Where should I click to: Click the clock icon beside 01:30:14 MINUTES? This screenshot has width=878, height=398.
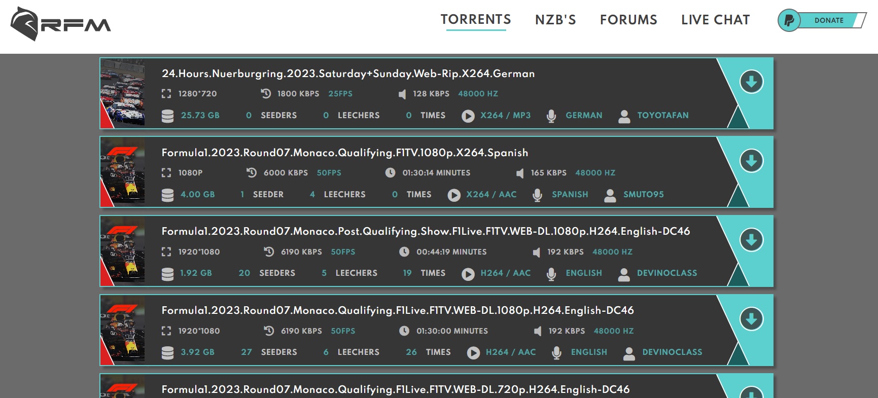click(x=390, y=172)
